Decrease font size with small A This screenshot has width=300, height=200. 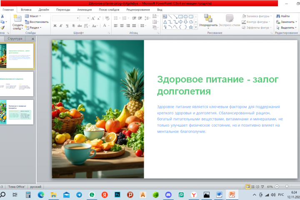coord(99,18)
